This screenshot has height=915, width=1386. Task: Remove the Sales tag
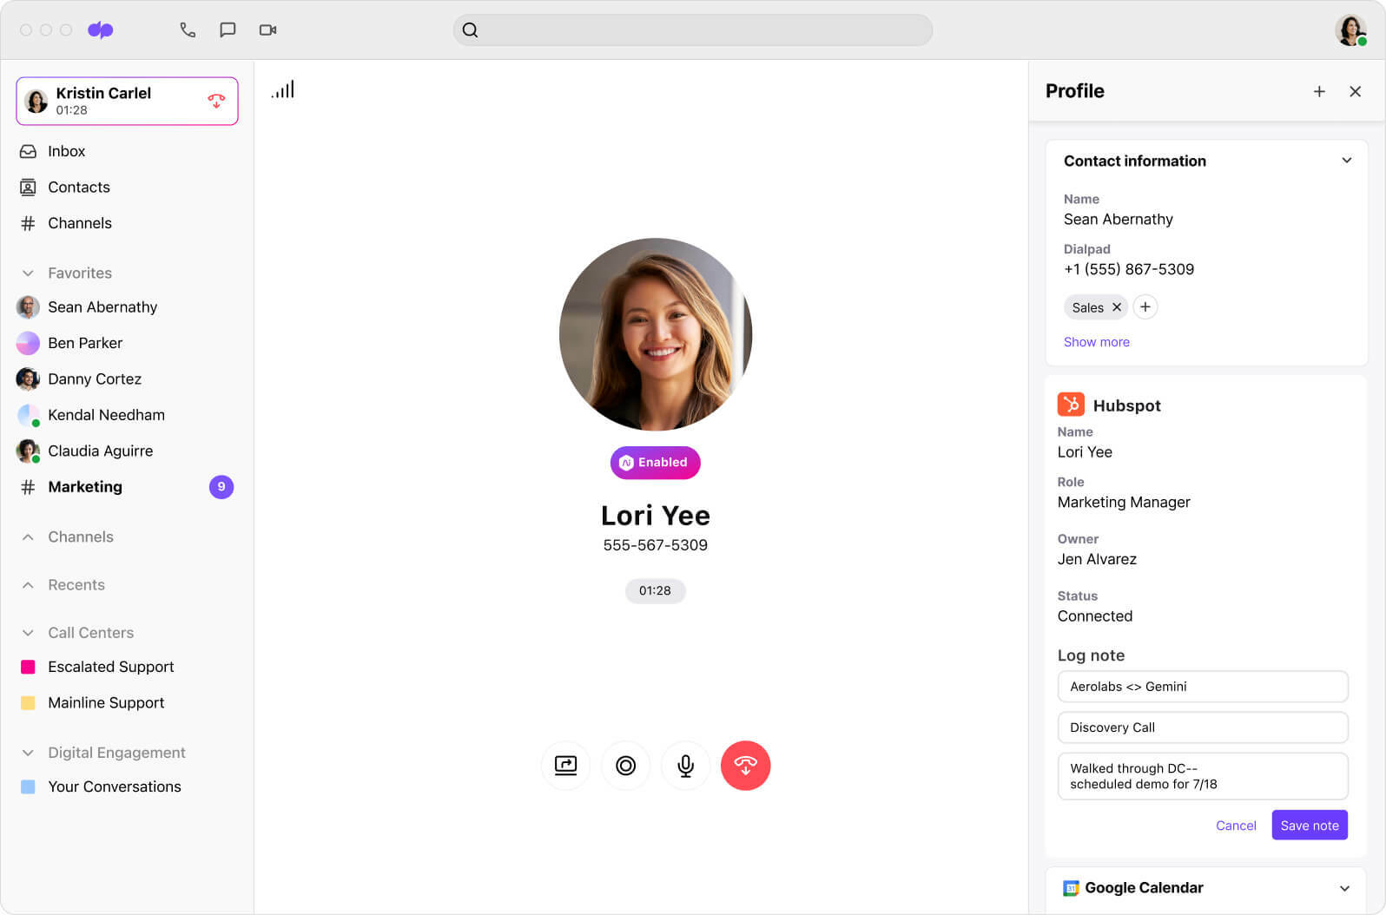tap(1117, 307)
